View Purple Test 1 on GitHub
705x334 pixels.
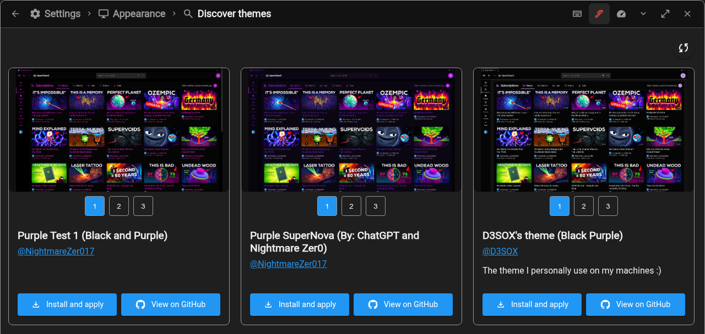171,304
